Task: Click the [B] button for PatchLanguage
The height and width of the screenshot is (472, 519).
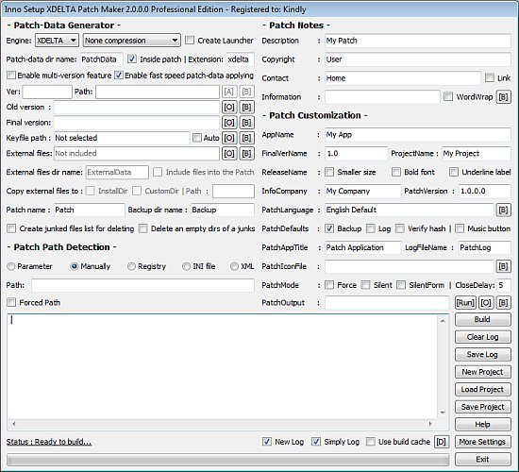Action: click(503, 210)
